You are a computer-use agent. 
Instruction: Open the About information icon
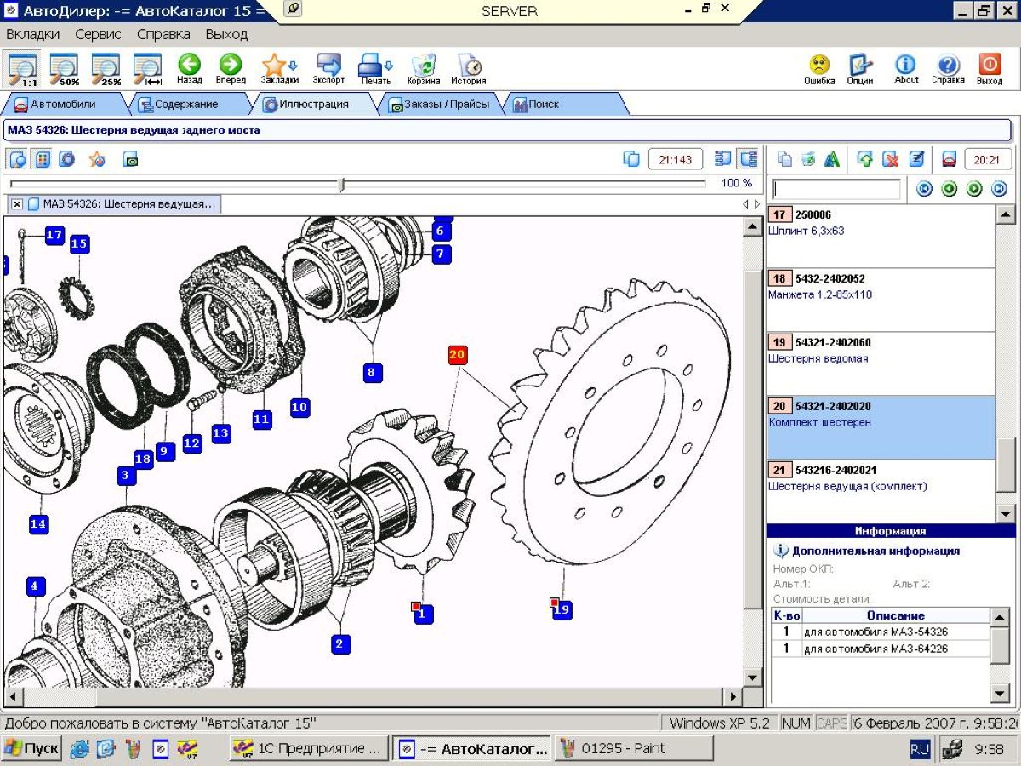pyautogui.click(x=906, y=69)
